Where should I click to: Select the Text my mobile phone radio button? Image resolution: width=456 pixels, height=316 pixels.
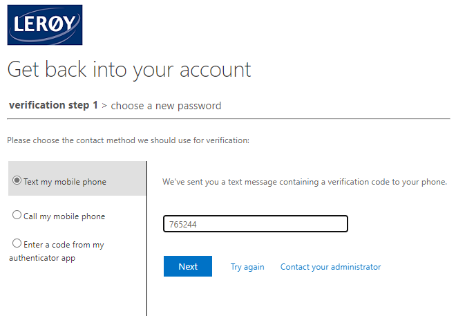coord(17,180)
